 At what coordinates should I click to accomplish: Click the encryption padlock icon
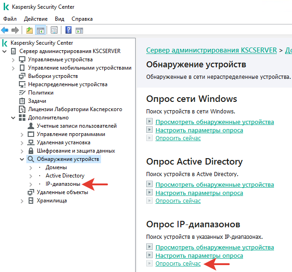(31, 151)
